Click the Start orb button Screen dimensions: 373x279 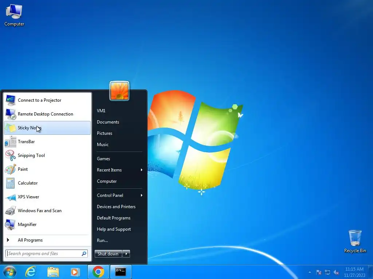pos(10,272)
